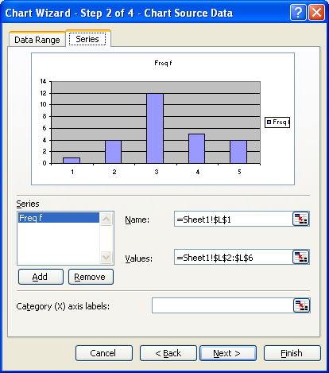Open the Help question mark button
This screenshot has height=373, width=329.
(x=298, y=13)
